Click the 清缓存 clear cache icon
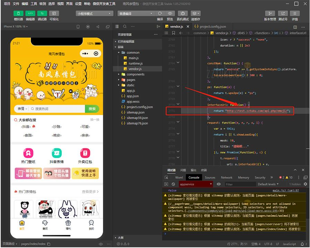310x248 pixels. tap(195, 13)
